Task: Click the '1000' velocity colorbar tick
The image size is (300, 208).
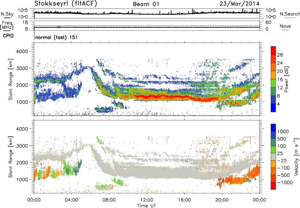Action: tap(283, 131)
